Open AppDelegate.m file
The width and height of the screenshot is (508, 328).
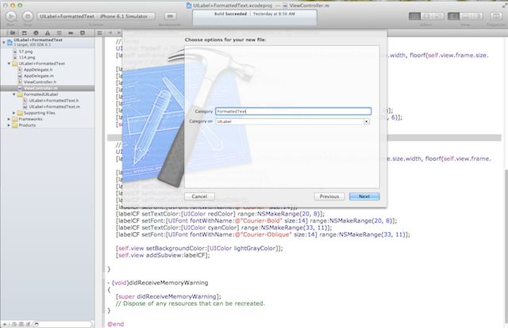(x=39, y=76)
